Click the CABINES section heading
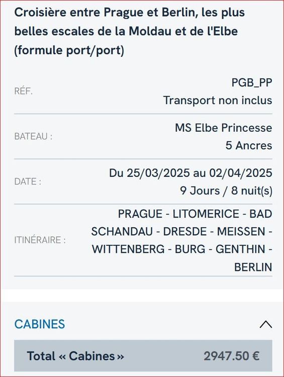The image size is (284, 377). coord(40,324)
